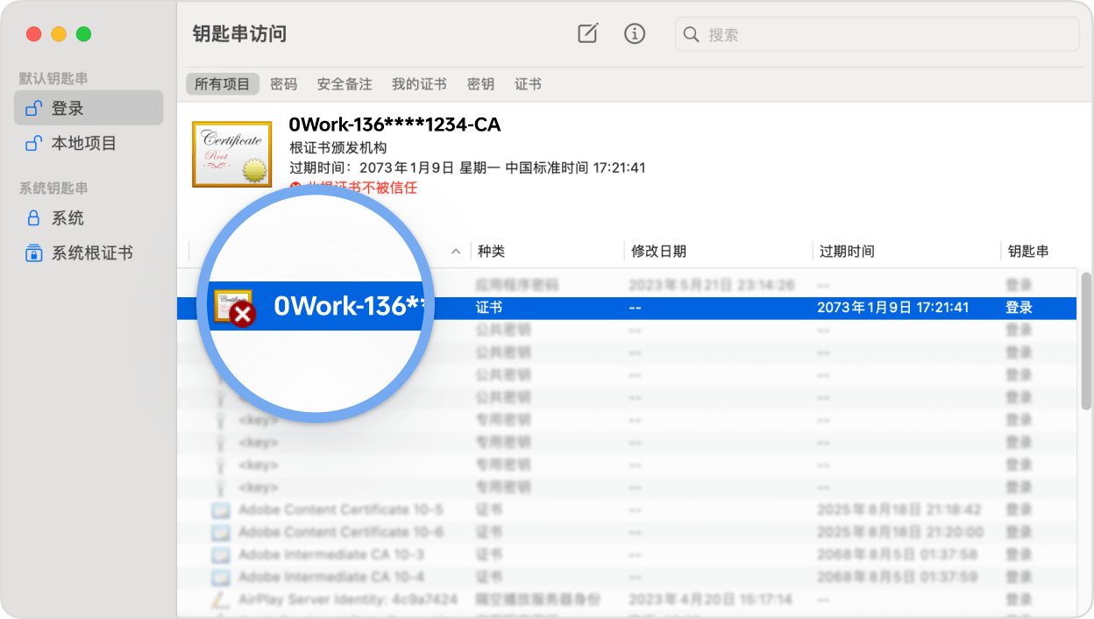This screenshot has width=1094, height=619.
Task: Sort list by 种类 column header
Action: point(491,252)
